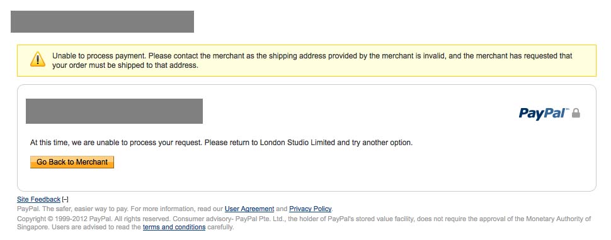The image size is (611, 240).
Task: Click the yellow warning triangle icon
Action: coord(38,60)
